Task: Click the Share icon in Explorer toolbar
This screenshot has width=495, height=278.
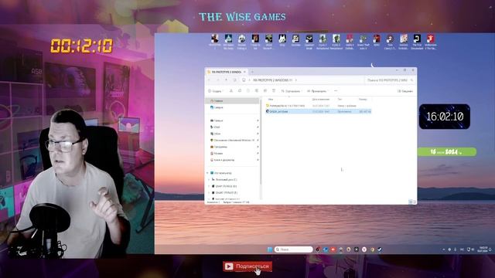Action: [x=265, y=91]
